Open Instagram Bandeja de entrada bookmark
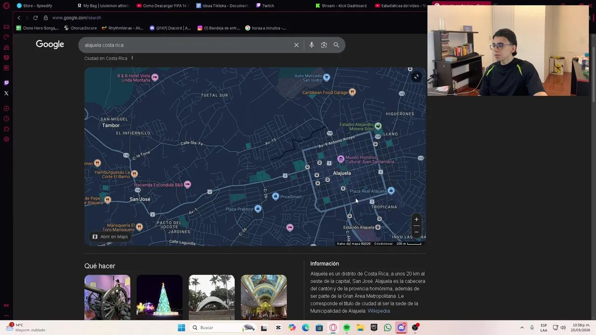This screenshot has height=335, width=596. click(x=218, y=28)
